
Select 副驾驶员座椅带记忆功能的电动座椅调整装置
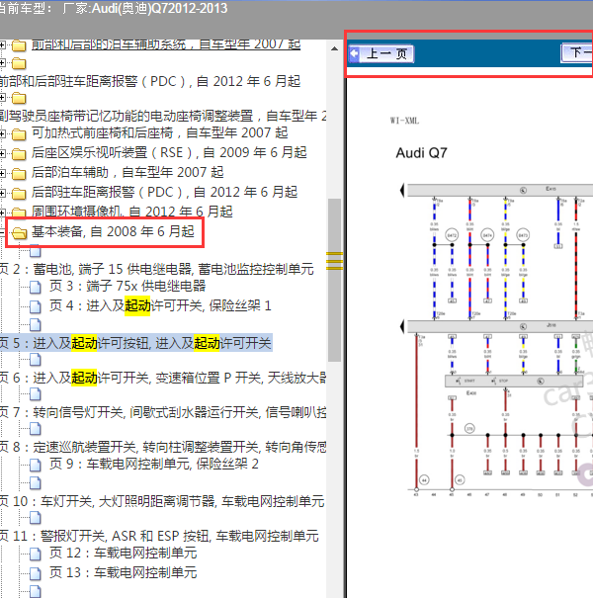click(x=163, y=116)
